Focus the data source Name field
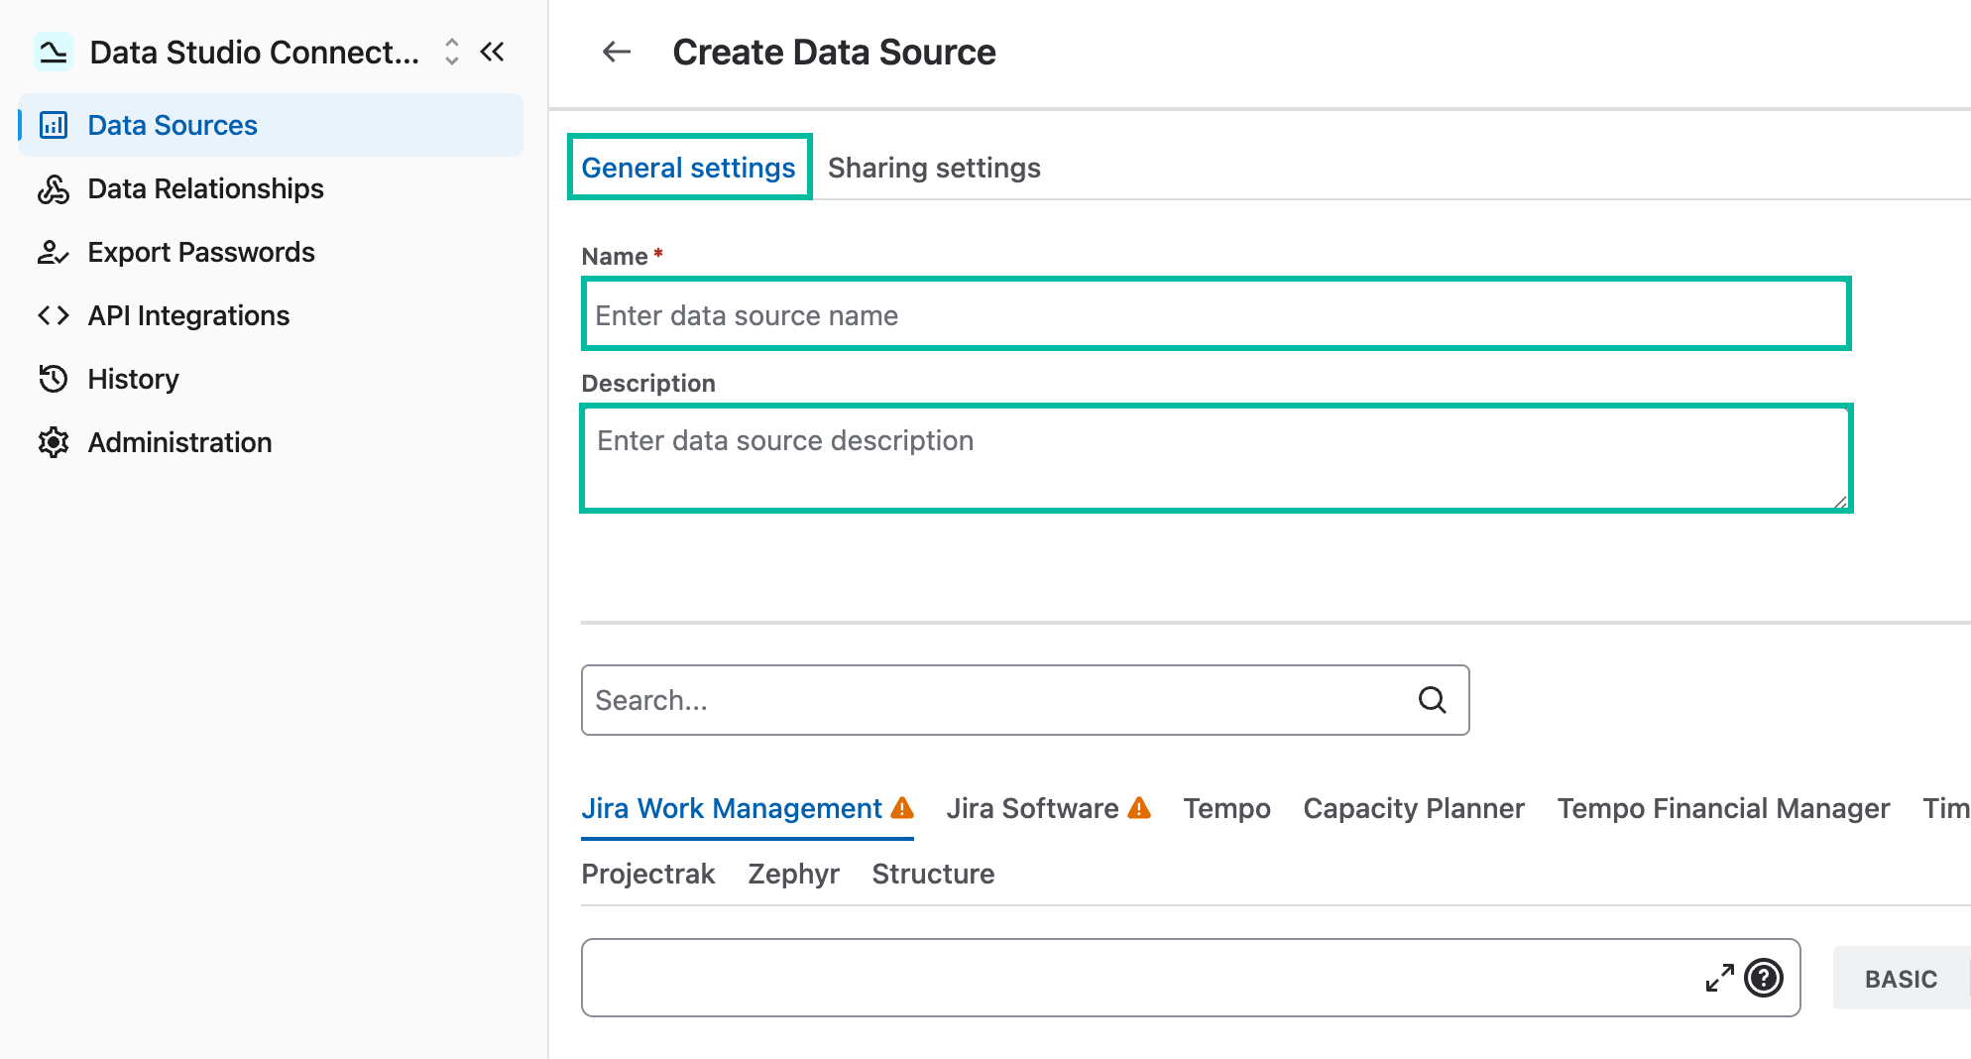Screen dimensions: 1971x1059 tap(1217, 314)
